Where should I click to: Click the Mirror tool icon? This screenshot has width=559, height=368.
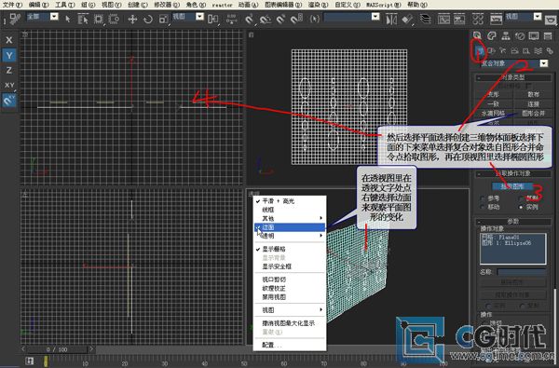[391, 19]
